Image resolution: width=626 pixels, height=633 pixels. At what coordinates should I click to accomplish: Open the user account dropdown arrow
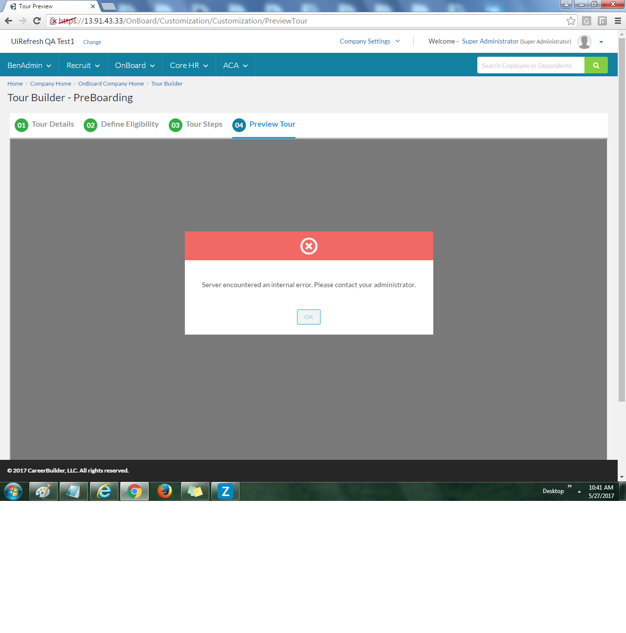point(601,42)
